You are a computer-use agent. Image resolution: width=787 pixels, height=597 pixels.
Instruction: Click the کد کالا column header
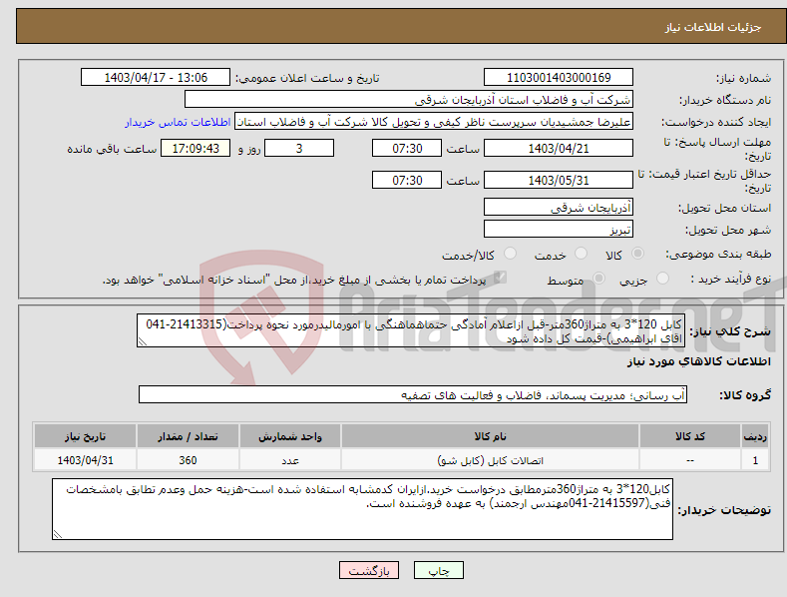[690, 436]
